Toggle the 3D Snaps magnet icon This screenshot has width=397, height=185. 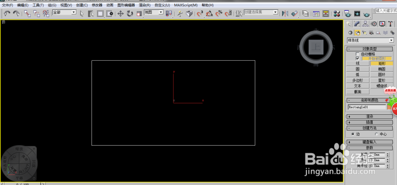pos(200,13)
